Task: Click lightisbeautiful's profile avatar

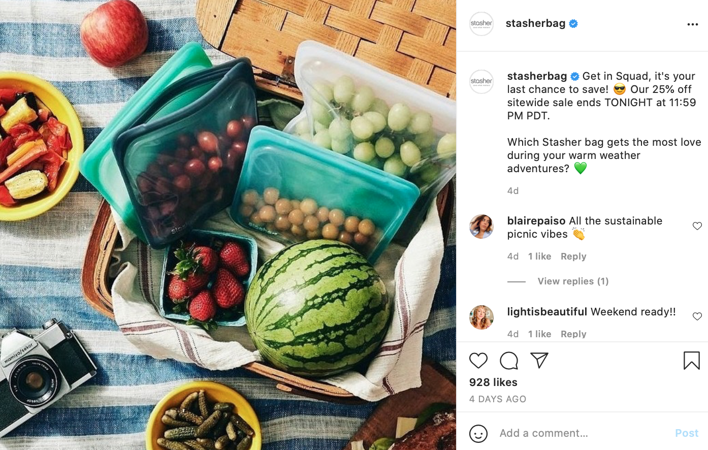Action: tap(481, 317)
